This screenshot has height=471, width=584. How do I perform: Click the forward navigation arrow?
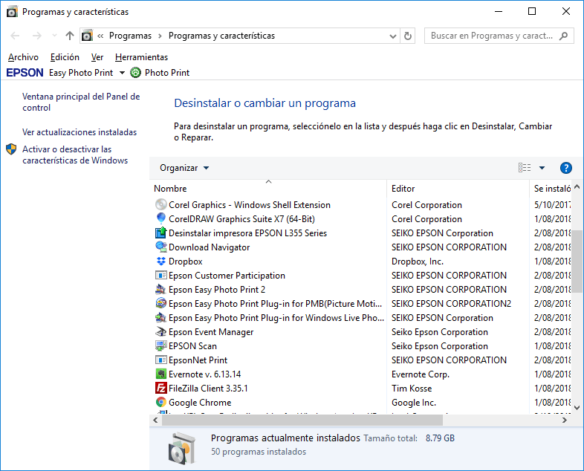click(x=37, y=36)
